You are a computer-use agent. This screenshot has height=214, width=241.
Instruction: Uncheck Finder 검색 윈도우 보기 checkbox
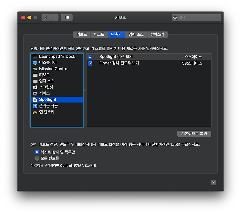coord(90,63)
